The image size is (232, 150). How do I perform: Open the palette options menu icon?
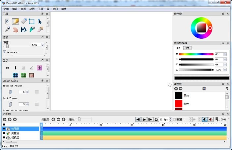pos(227,89)
